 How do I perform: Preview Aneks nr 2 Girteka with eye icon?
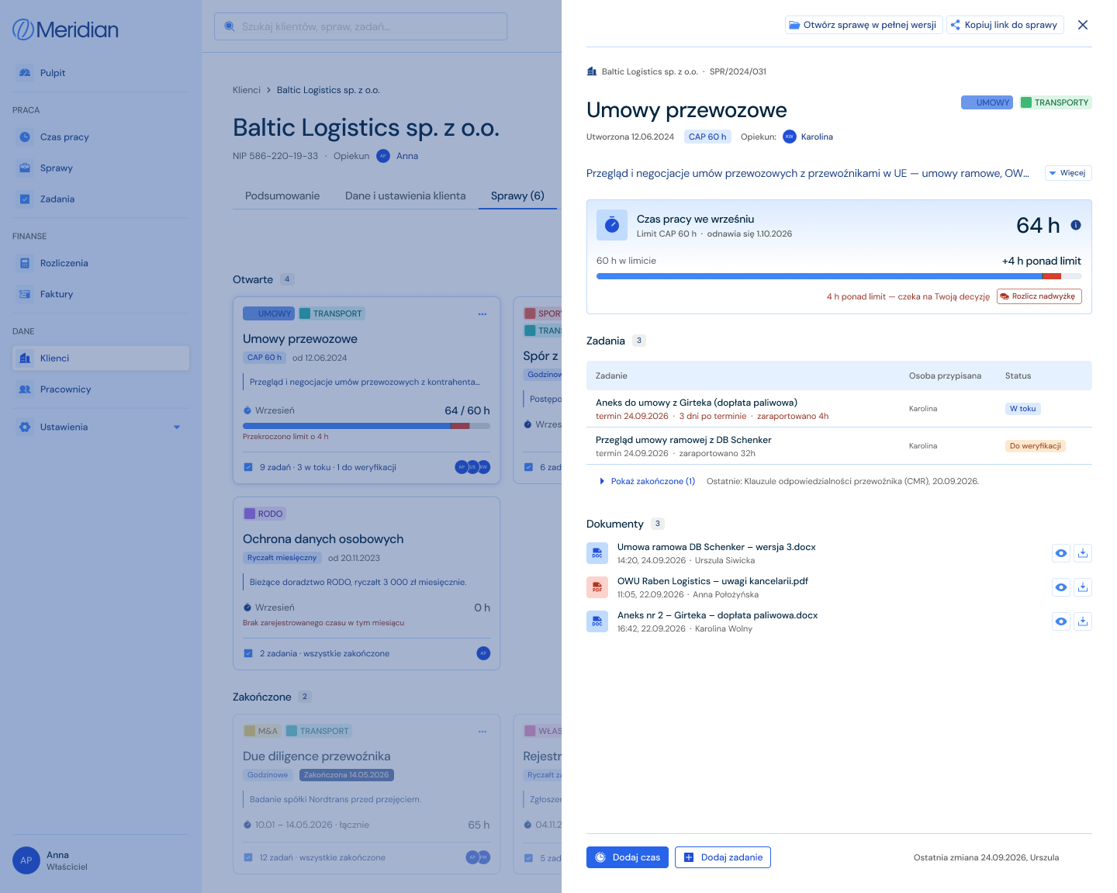(1061, 621)
